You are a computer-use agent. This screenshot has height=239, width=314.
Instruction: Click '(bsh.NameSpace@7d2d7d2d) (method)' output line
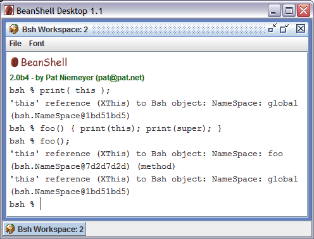pos(93,166)
